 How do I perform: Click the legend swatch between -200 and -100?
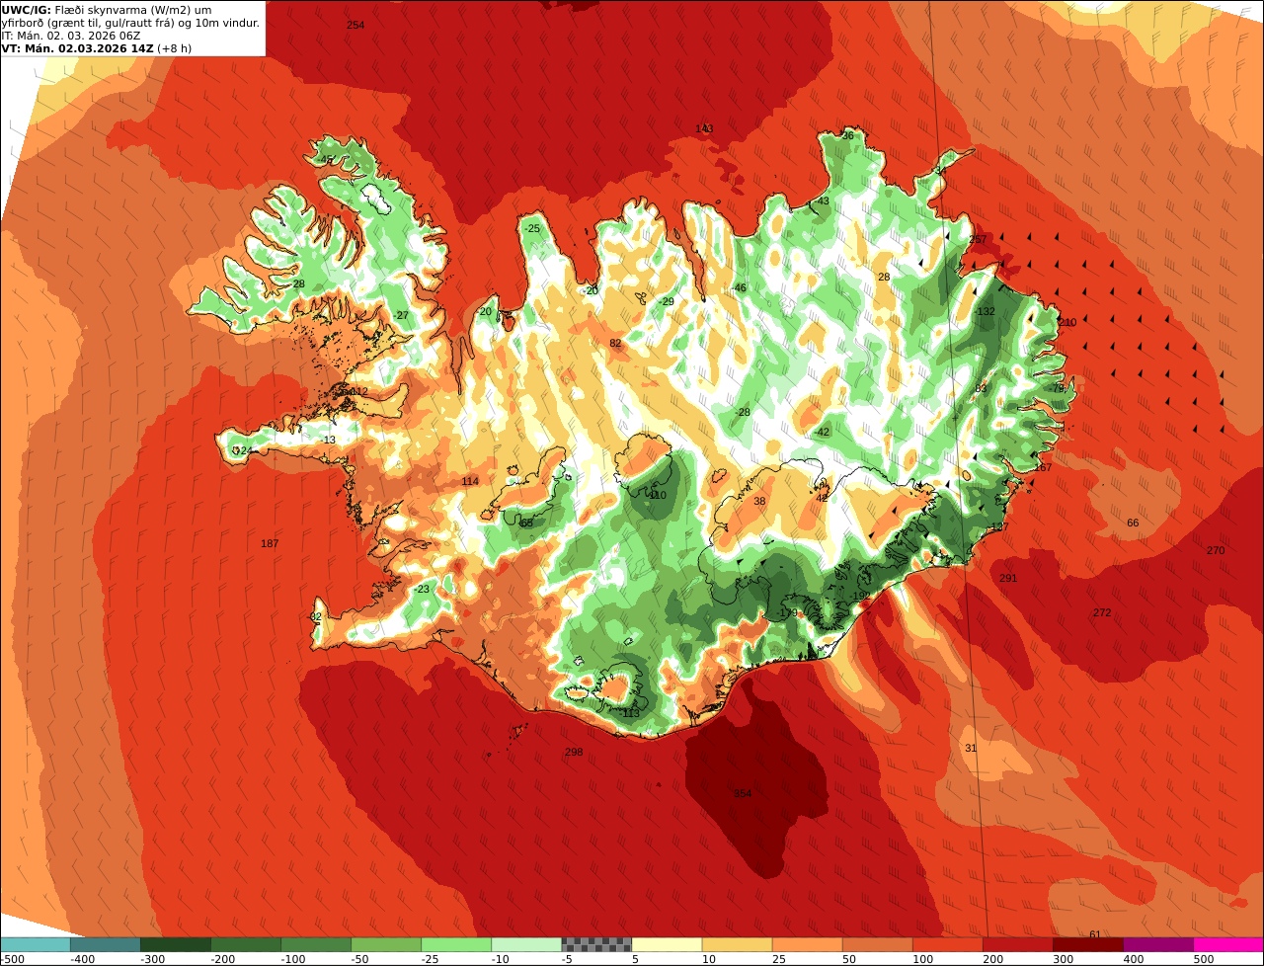pos(245,944)
